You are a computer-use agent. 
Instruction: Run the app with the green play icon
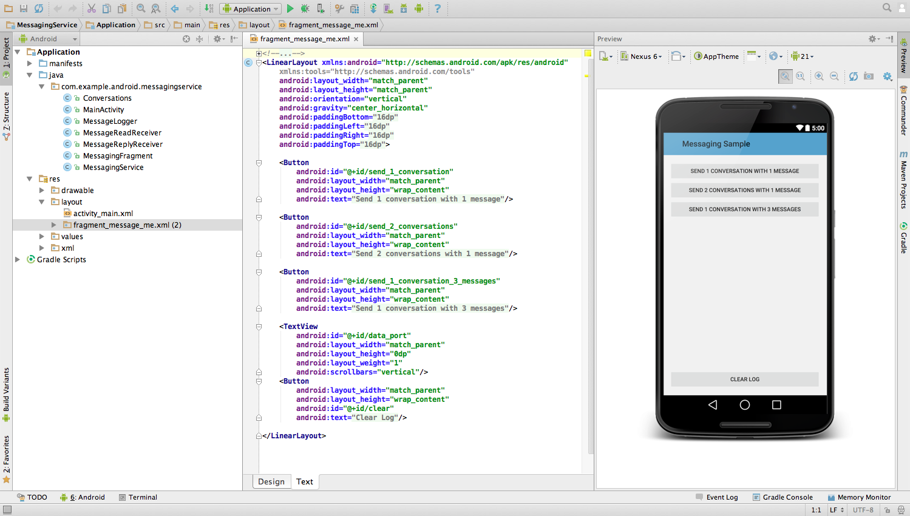290,8
